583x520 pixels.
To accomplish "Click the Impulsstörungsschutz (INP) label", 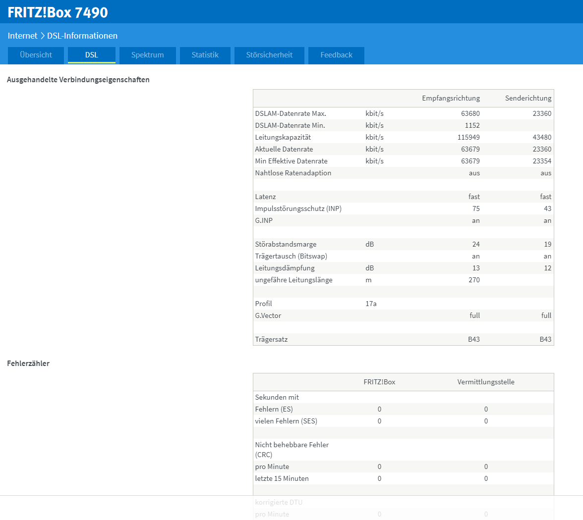I will coord(298,209).
